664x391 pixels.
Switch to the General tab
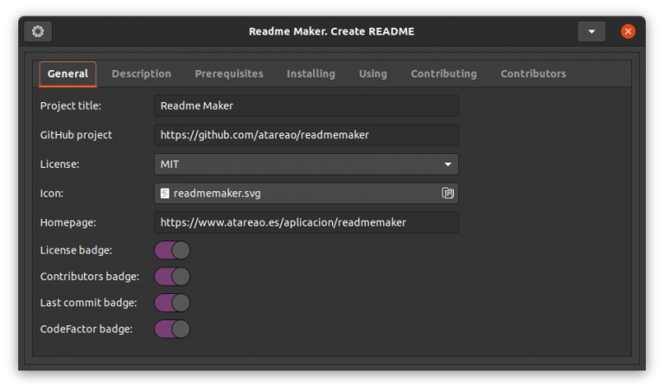[67, 74]
